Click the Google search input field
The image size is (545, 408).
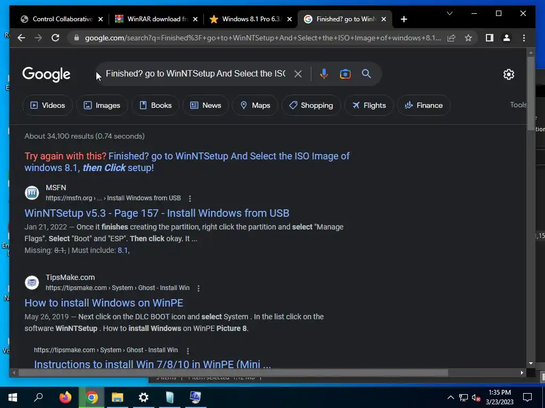(x=195, y=73)
